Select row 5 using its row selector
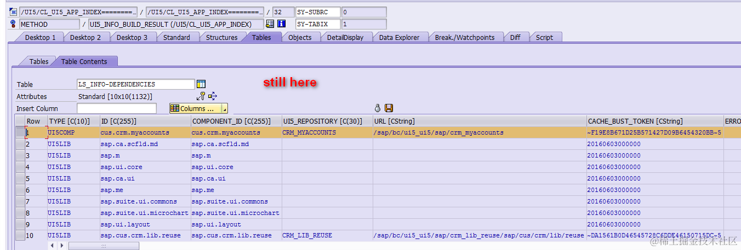 (x=20, y=178)
